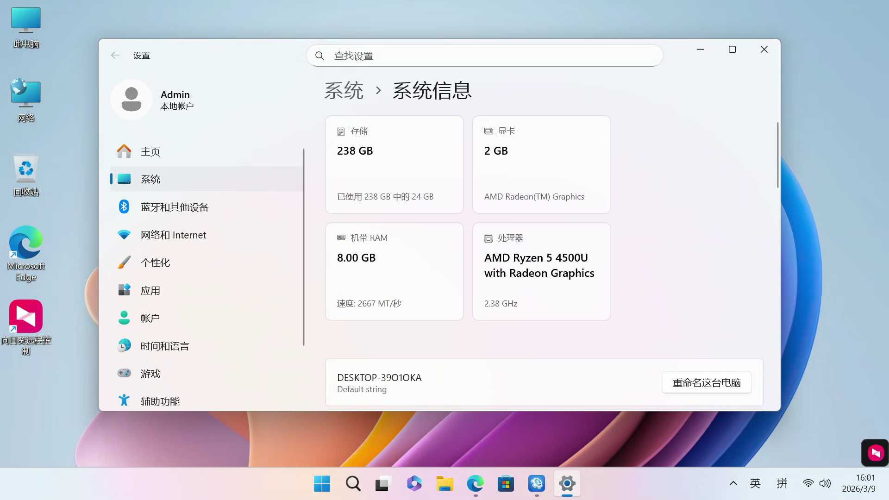Click the Admin account profile picture
Viewport: 889px width, 500px height.
pos(131,99)
